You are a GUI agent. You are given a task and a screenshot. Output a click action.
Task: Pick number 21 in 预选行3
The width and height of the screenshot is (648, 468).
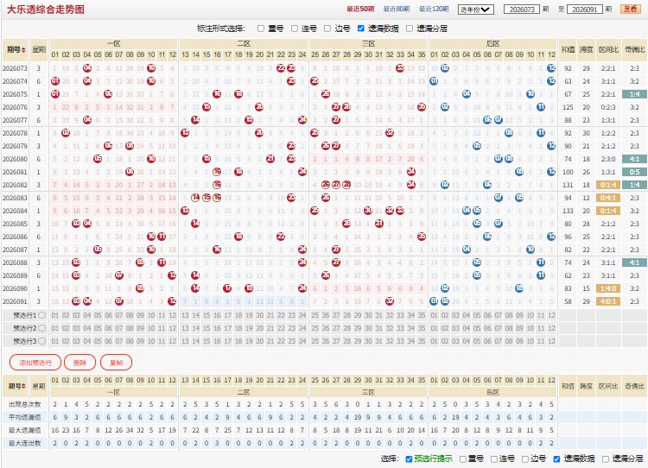(270, 341)
